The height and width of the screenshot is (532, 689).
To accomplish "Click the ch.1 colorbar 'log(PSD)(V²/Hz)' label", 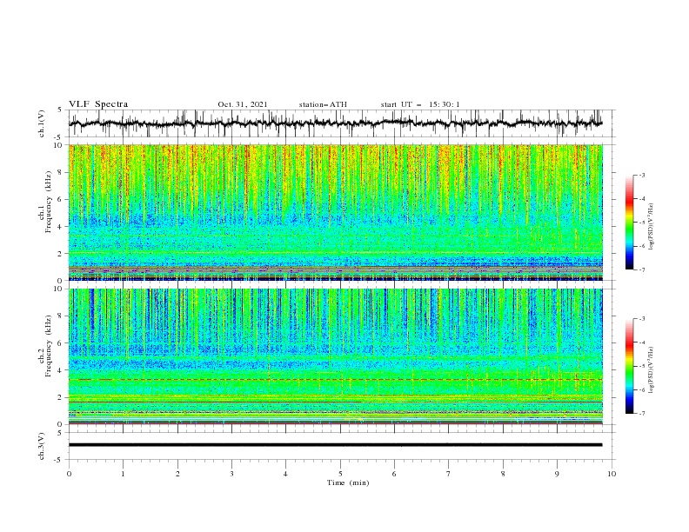I will [x=652, y=227].
